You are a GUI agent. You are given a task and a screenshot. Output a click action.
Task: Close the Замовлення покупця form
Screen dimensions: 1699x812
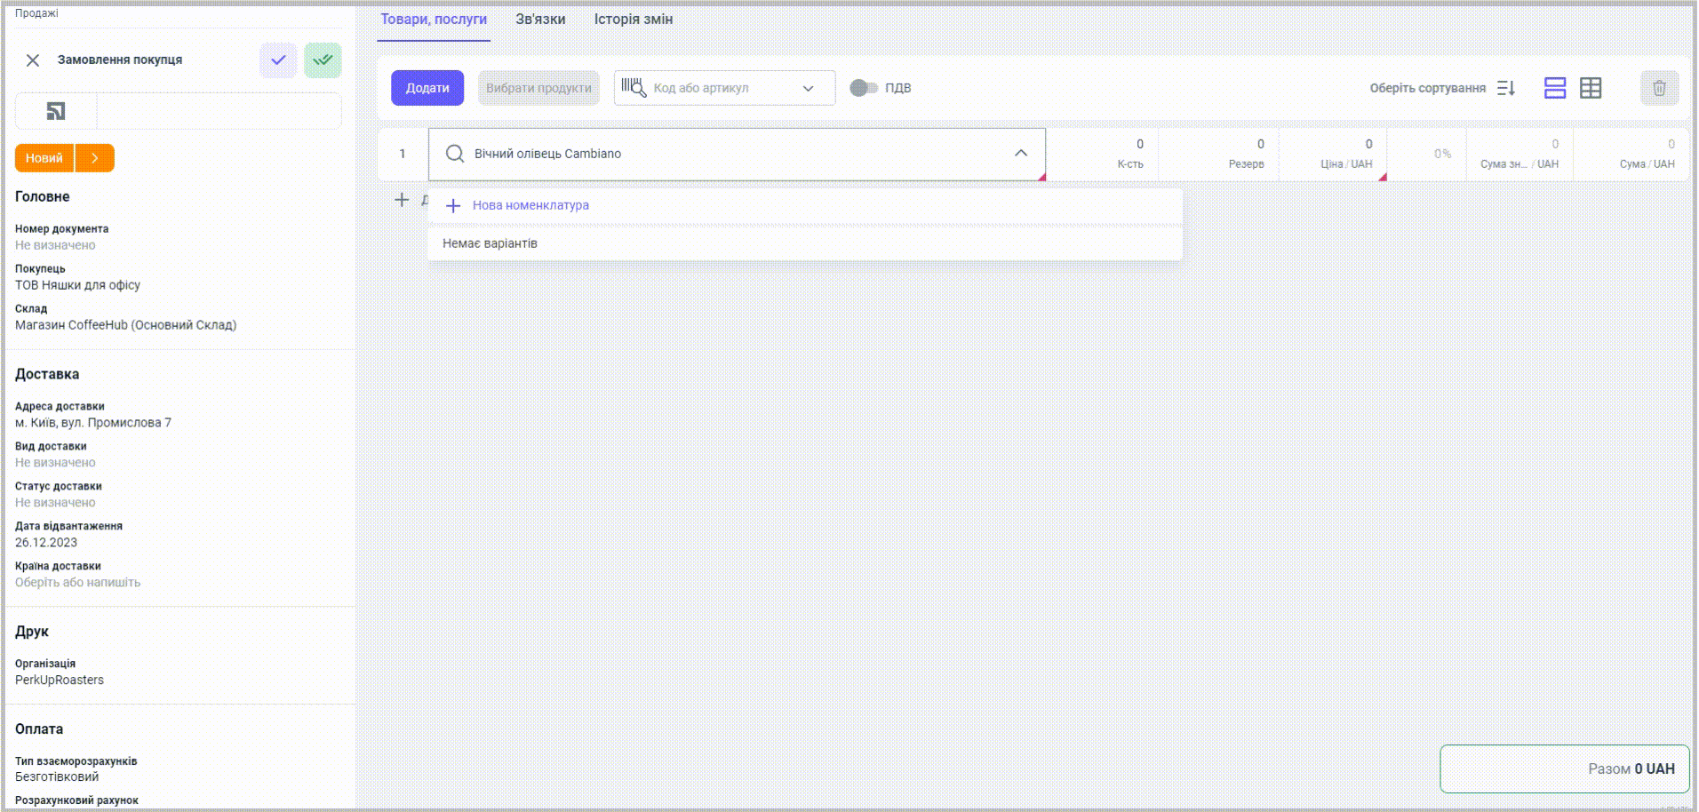coord(33,60)
